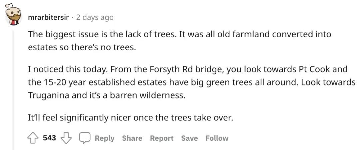Image resolution: width=360 pixels, height=150 pixels.
Task: Collapse the thread using the vertical line
Action: pyautogui.click(x=13, y=90)
